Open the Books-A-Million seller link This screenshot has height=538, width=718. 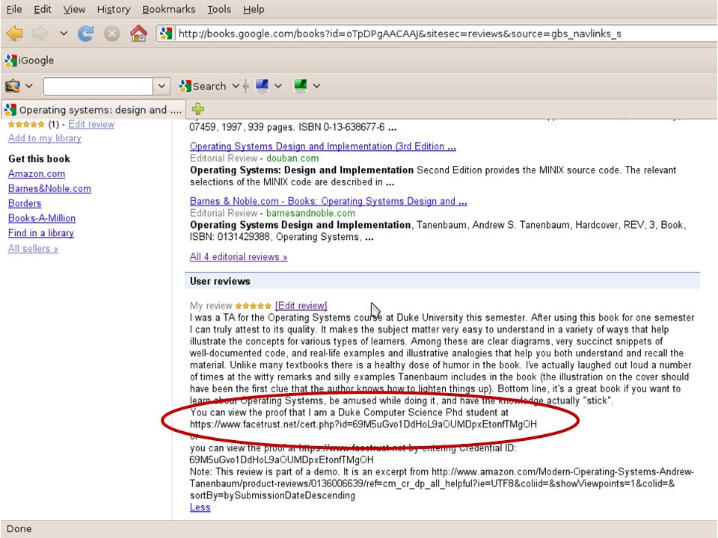pos(42,218)
